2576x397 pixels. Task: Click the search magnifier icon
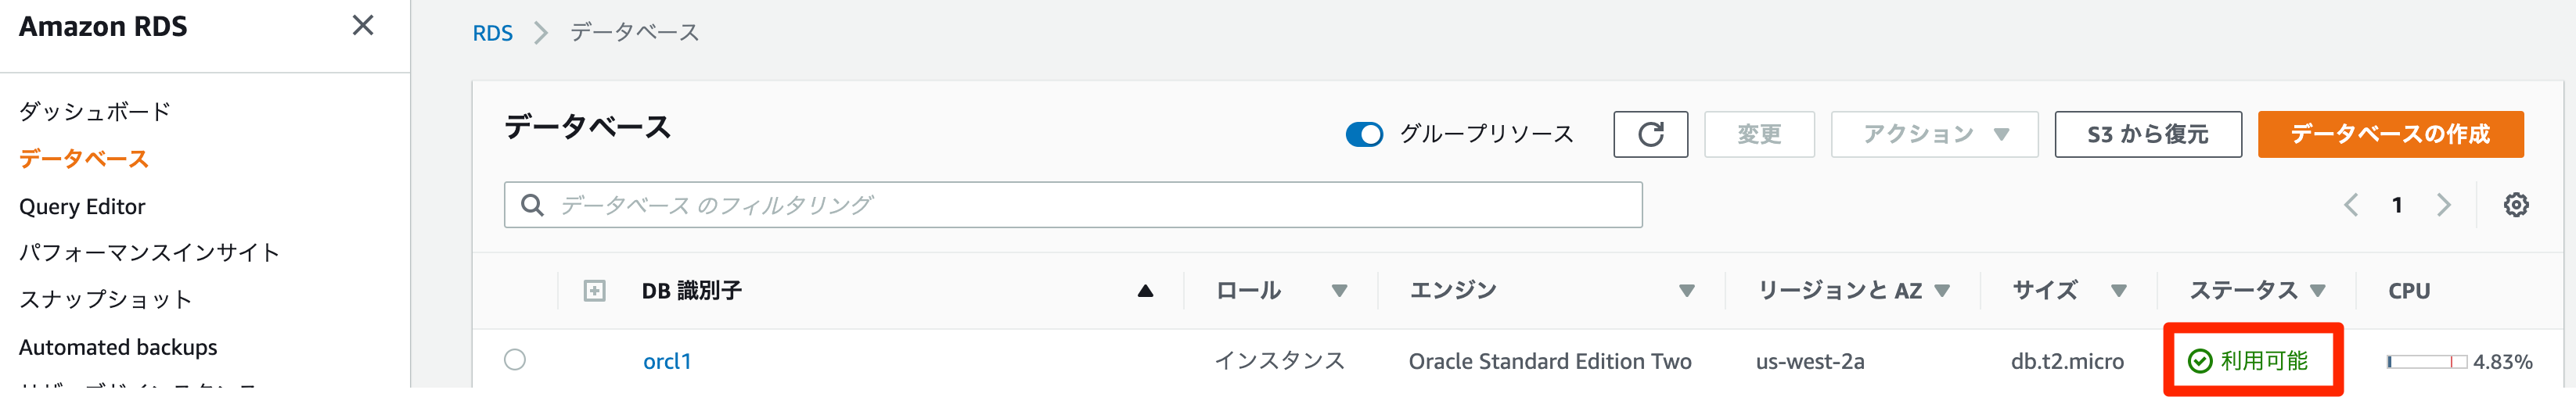point(533,206)
